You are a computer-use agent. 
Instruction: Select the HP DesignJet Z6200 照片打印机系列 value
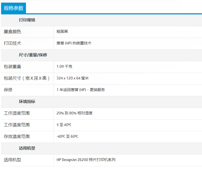86,160
